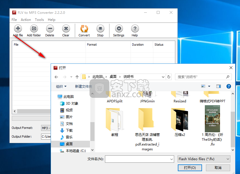Click the file list scroll down arrow
The width and height of the screenshot is (240, 174).
pos(233,150)
